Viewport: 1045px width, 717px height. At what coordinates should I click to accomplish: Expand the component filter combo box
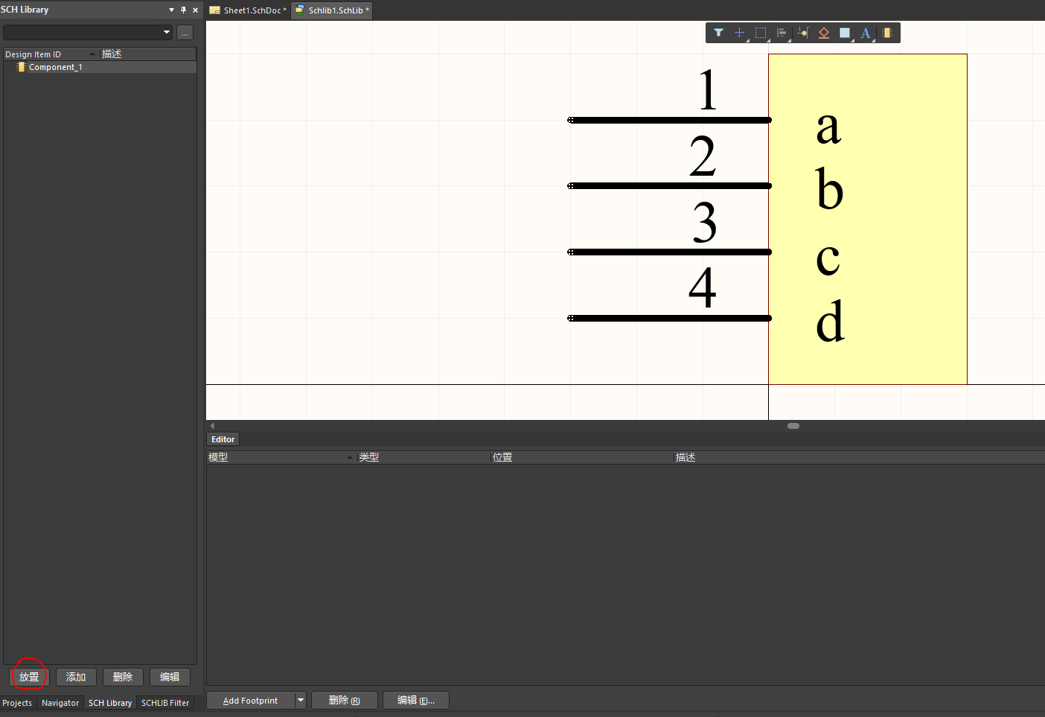pyautogui.click(x=167, y=33)
